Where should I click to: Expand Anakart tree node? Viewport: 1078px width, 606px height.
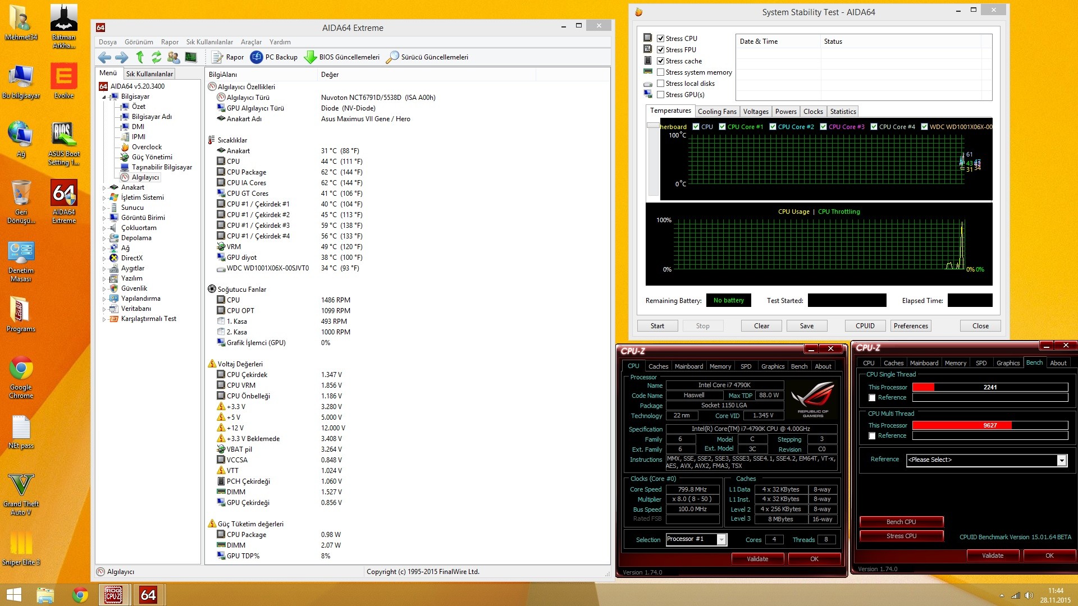(104, 188)
